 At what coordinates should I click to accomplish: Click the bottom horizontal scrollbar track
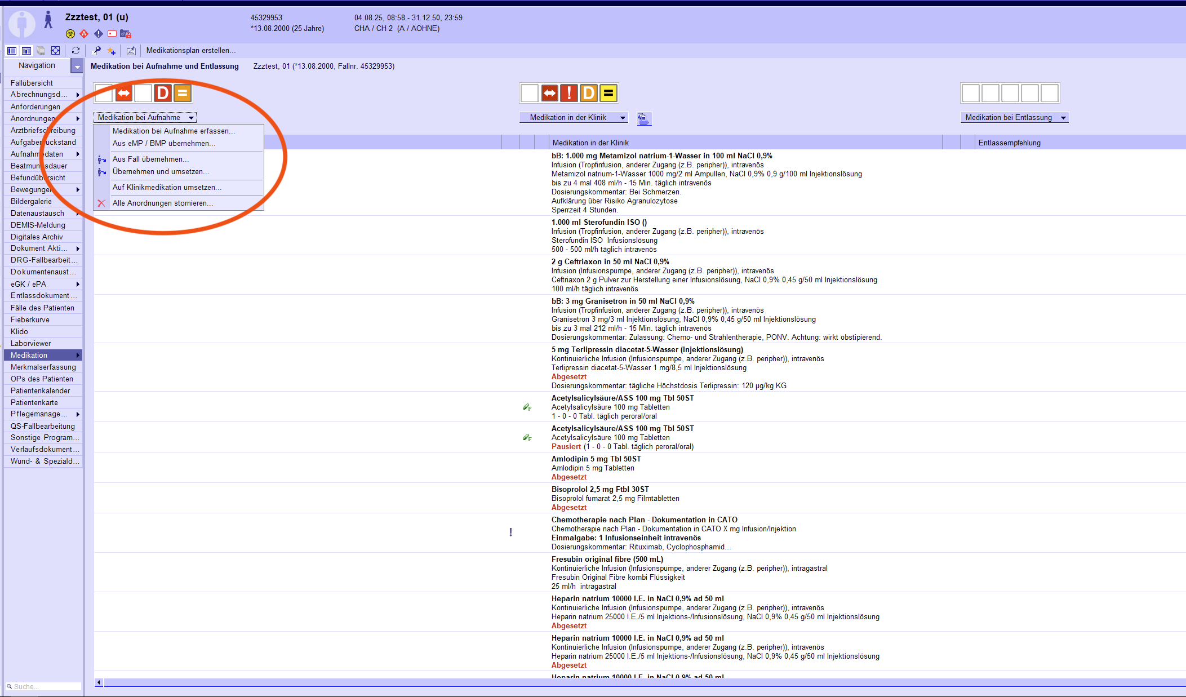pos(620,682)
